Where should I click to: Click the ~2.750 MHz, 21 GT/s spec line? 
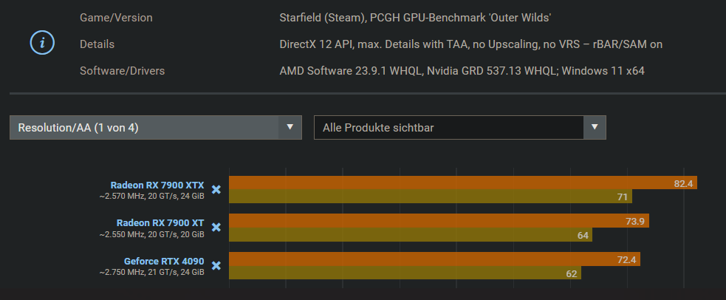pos(151,272)
